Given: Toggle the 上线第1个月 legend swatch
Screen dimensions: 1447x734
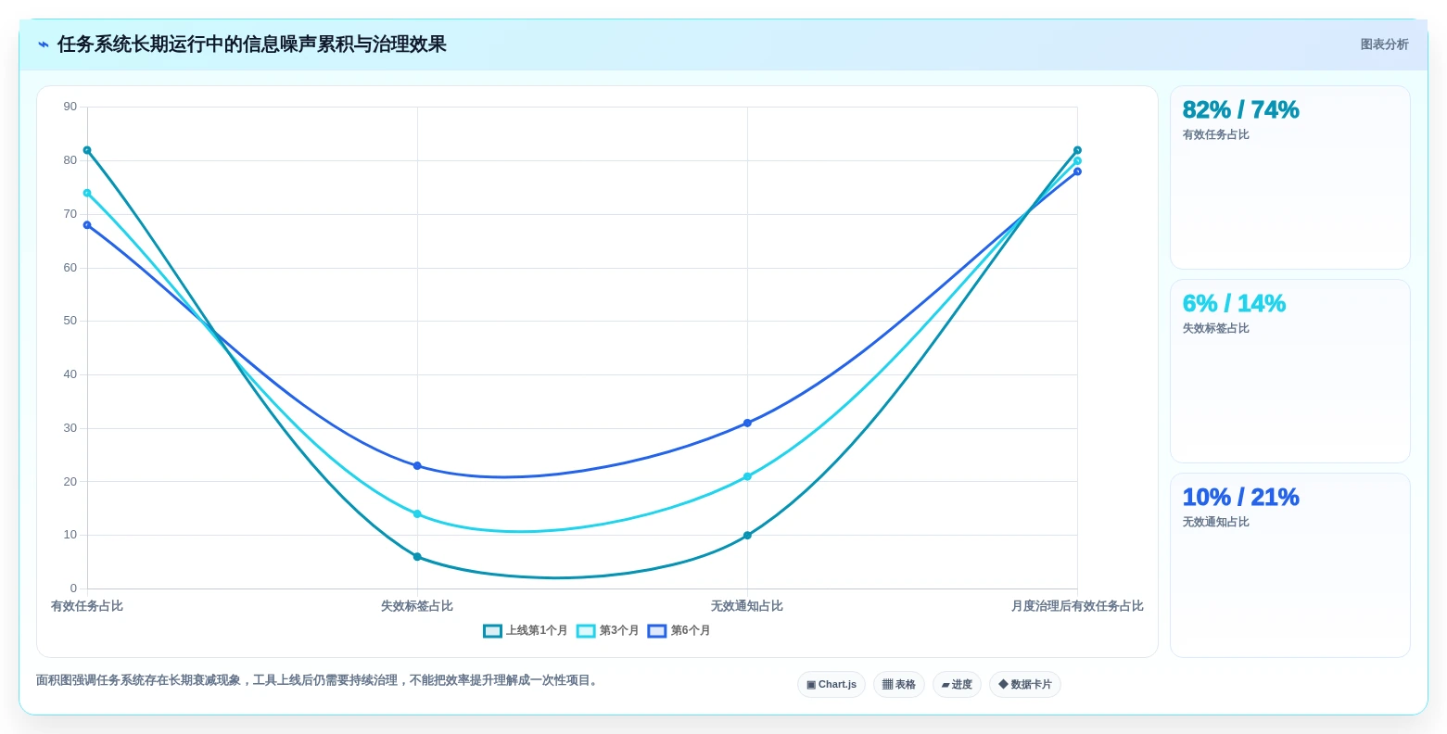Looking at the screenshot, I should [492, 631].
